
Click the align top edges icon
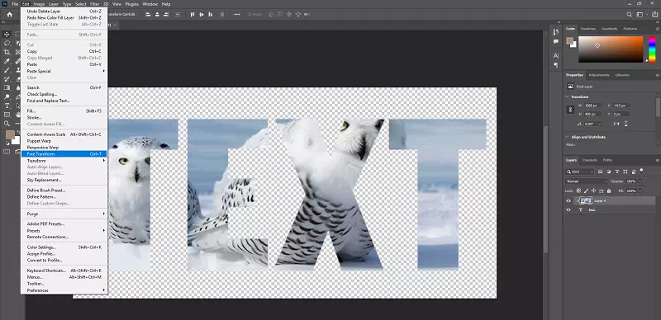(193, 14)
